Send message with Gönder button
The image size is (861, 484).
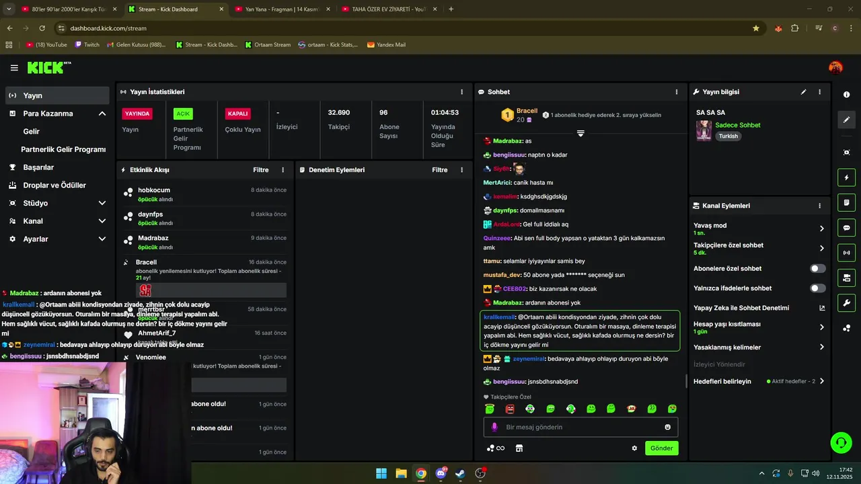click(661, 448)
